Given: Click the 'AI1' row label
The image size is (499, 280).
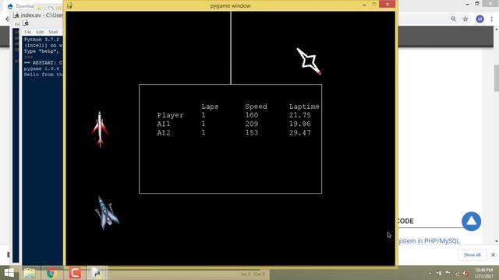Looking at the screenshot, I should click(164, 124).
